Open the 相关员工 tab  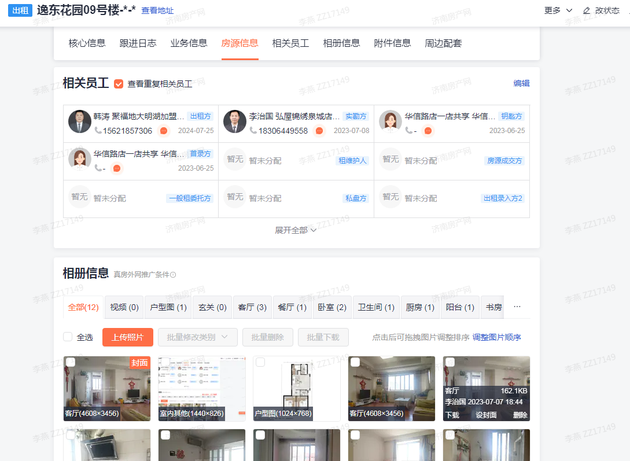[290, 43]
